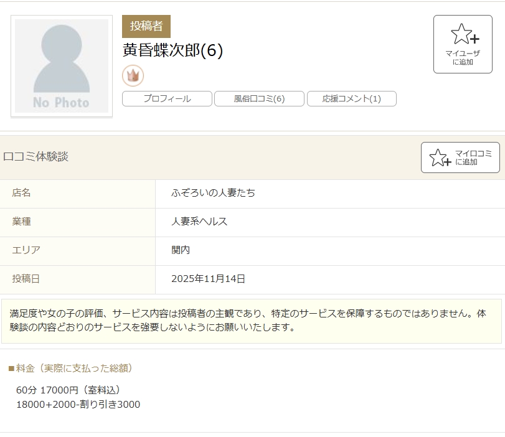This screenshot has width=505, height=437.
Task: Click the yellow disclaimer notice box
Action: coord(252,321)
